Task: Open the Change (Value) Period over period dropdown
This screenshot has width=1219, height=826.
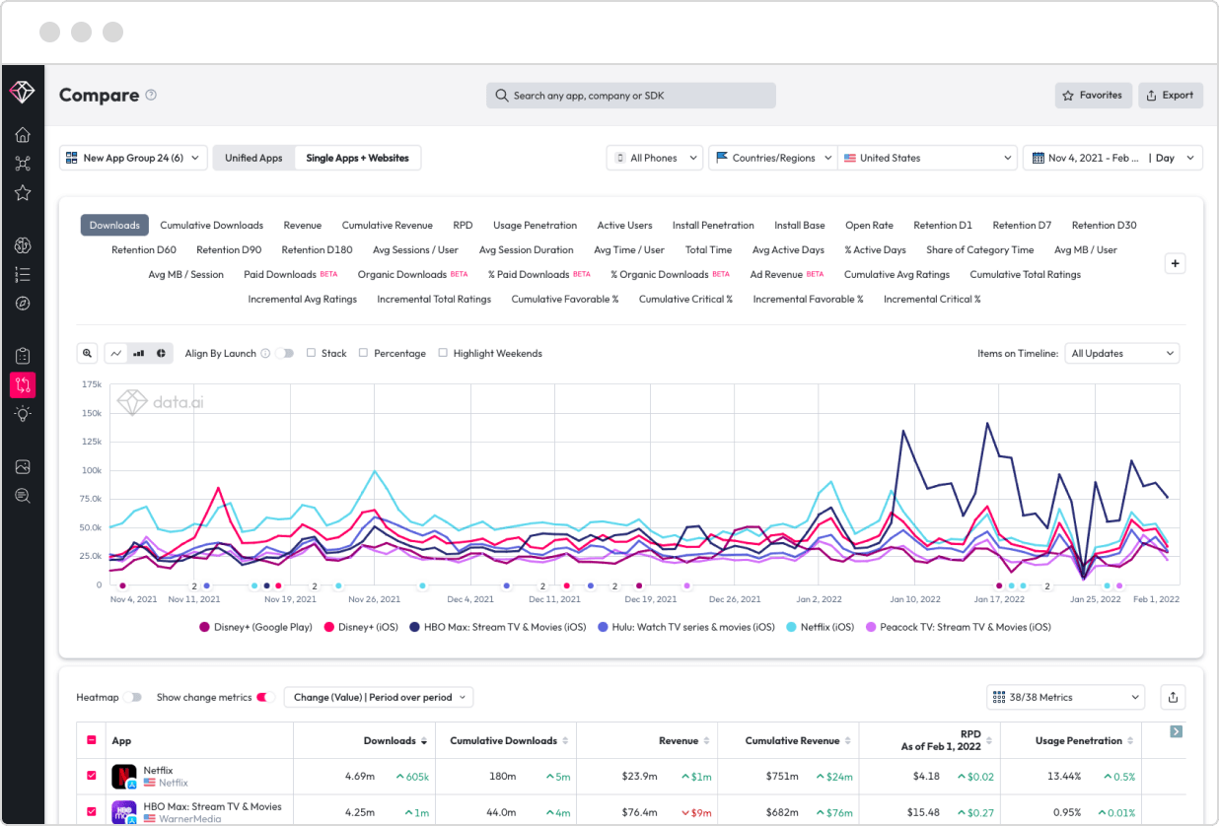Action: [x=379, y=697]
